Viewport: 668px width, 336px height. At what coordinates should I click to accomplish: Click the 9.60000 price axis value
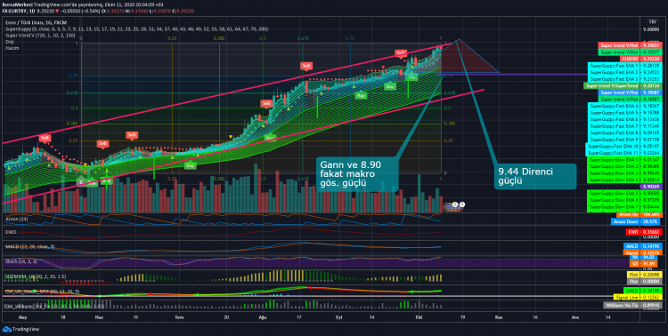click(652, 29)
